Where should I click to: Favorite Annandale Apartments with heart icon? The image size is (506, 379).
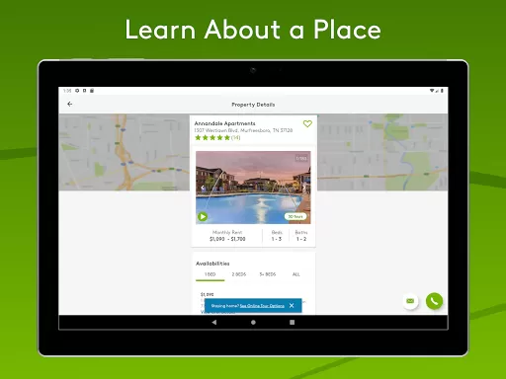(307, 123)
